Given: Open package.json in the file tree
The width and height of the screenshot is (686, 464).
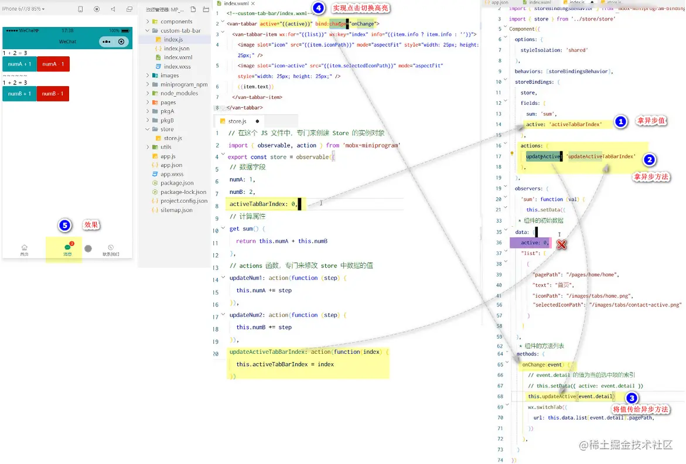Looking at the screenshot, I should 177,183.
